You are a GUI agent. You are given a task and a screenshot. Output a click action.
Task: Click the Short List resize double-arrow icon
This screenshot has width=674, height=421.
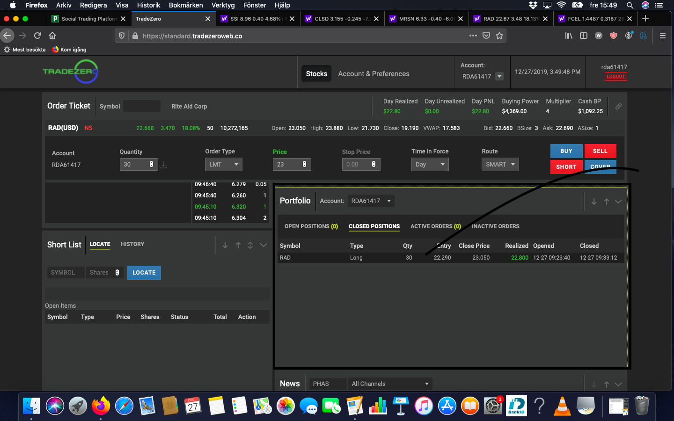click(250, 245)
